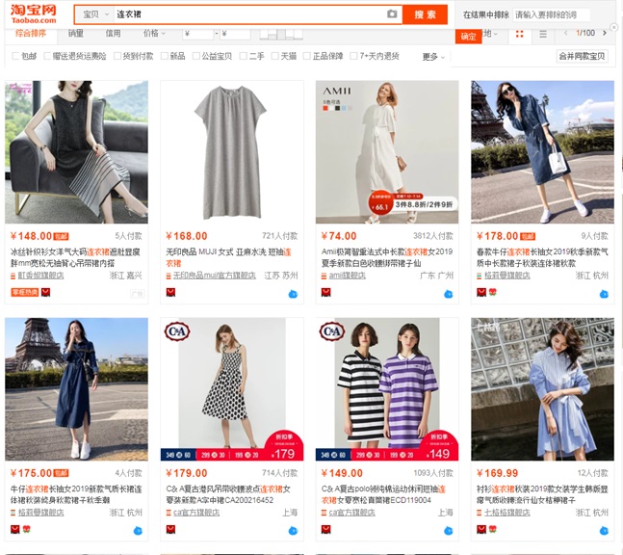
Task: Click Tmall badge on ¥179.00 C&A listing
Action: click(170, 529)
